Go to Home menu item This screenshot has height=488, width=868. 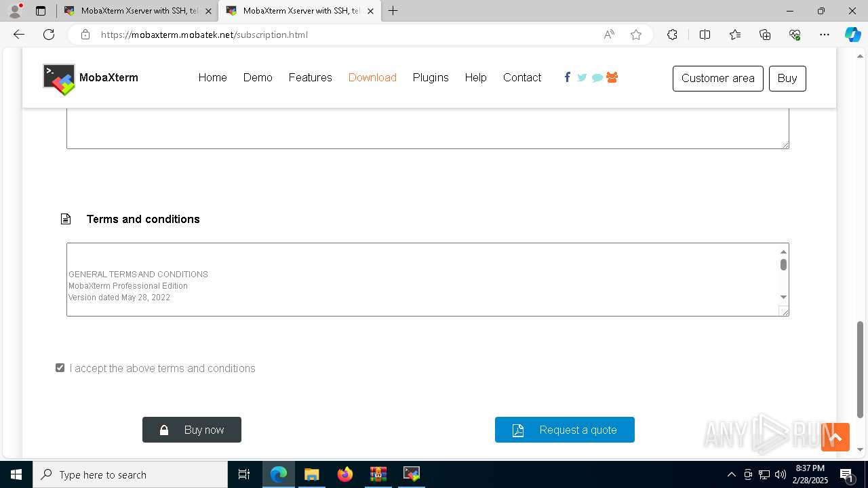pyautogui.click(x=213, y=78)
